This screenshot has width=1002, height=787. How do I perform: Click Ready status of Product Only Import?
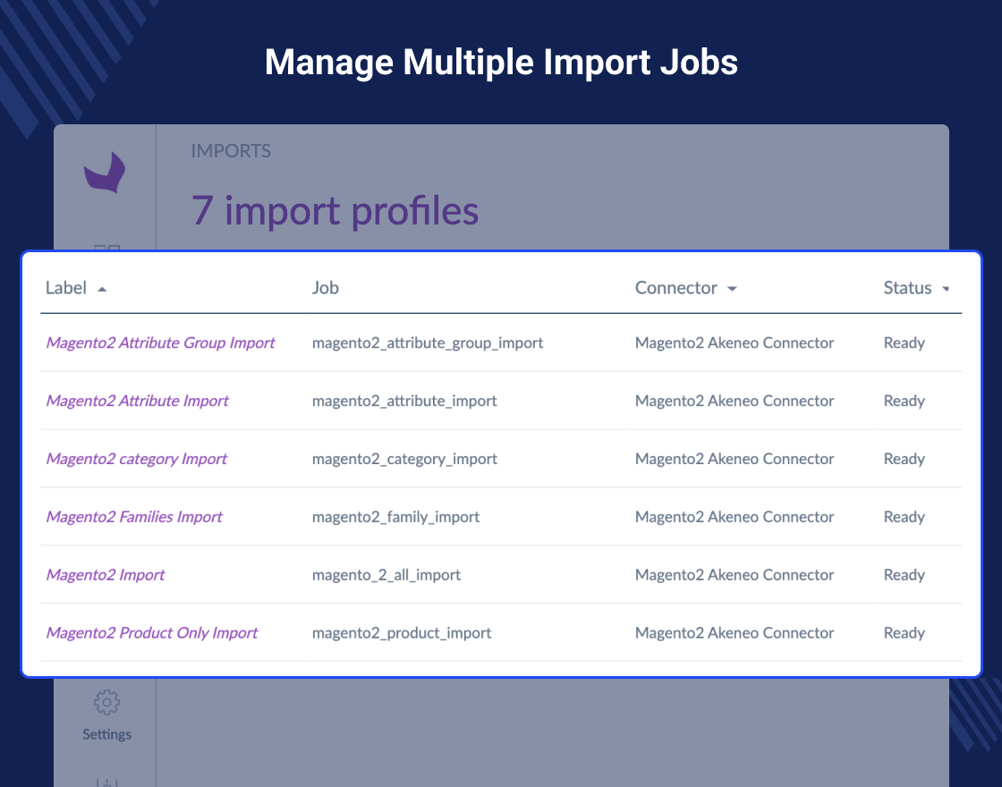click(x=904, y=634)
